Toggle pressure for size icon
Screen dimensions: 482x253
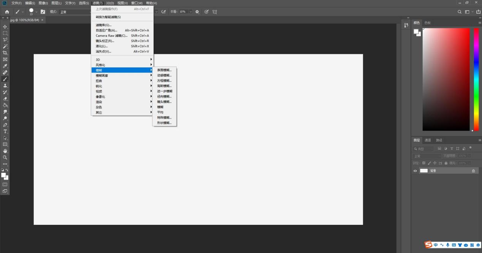pyautogui.click(x=207, y=12)
